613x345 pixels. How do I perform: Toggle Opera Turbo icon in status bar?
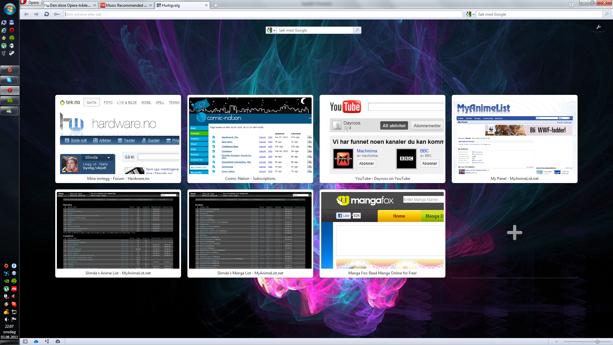58,341
